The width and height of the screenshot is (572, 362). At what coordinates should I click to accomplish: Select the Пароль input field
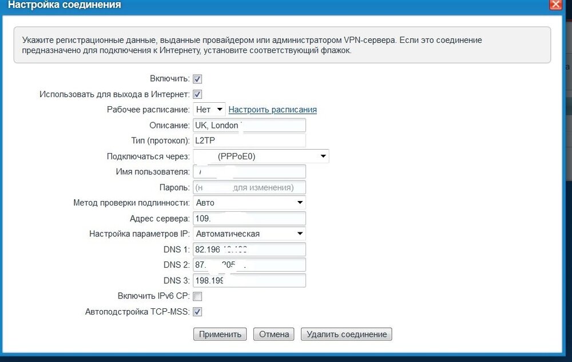(249, 187)
